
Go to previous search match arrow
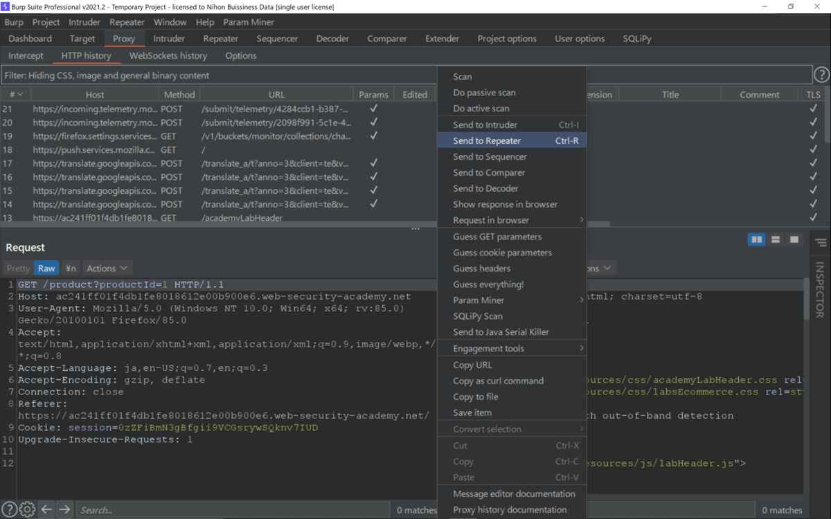[x=46, y=509]
